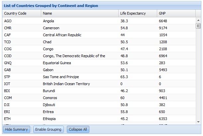The width and height of the screenshot is (203, 136).
Task: Click the vertical scrollbar thumb
Action: pos(198,26)
